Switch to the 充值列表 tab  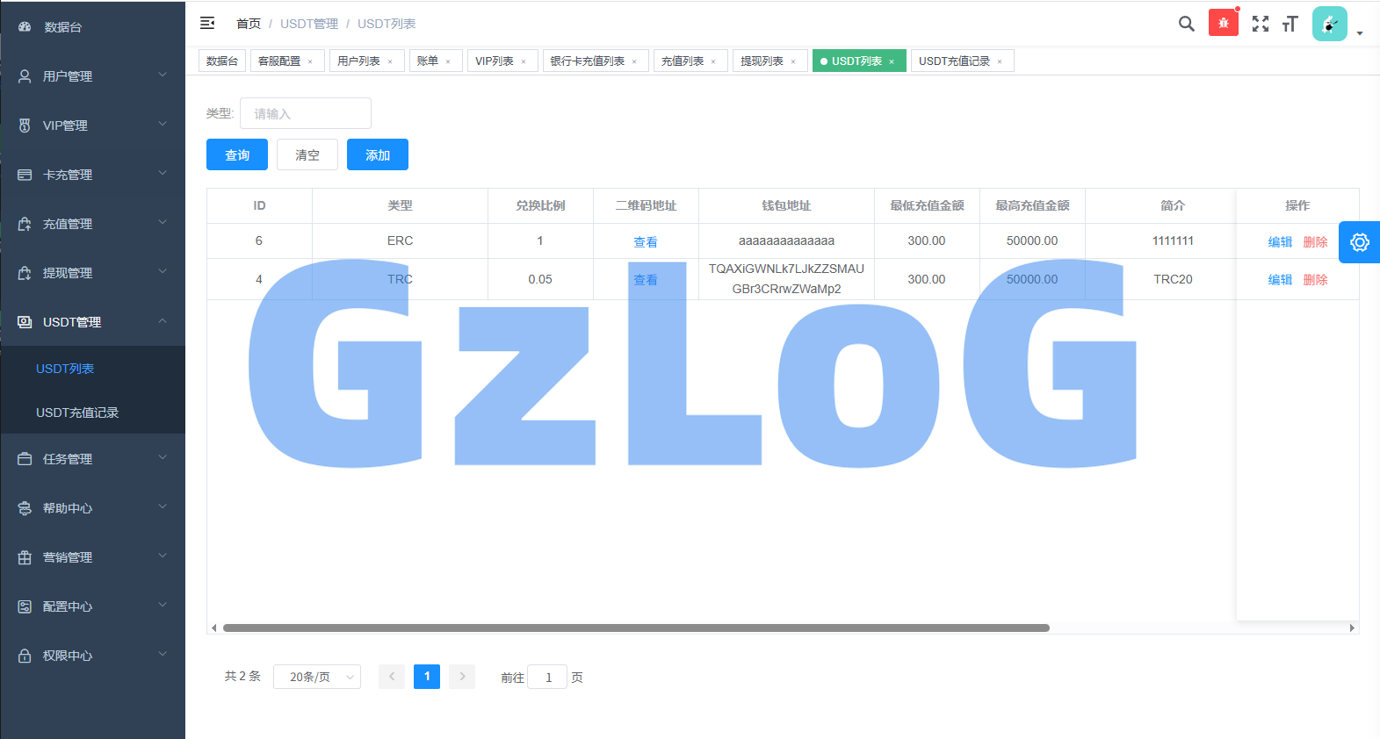point(683,61)
